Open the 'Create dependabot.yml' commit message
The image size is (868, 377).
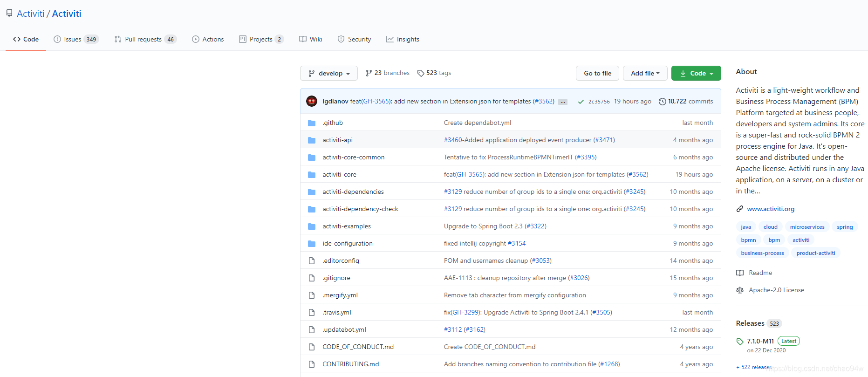coord(478,123)
